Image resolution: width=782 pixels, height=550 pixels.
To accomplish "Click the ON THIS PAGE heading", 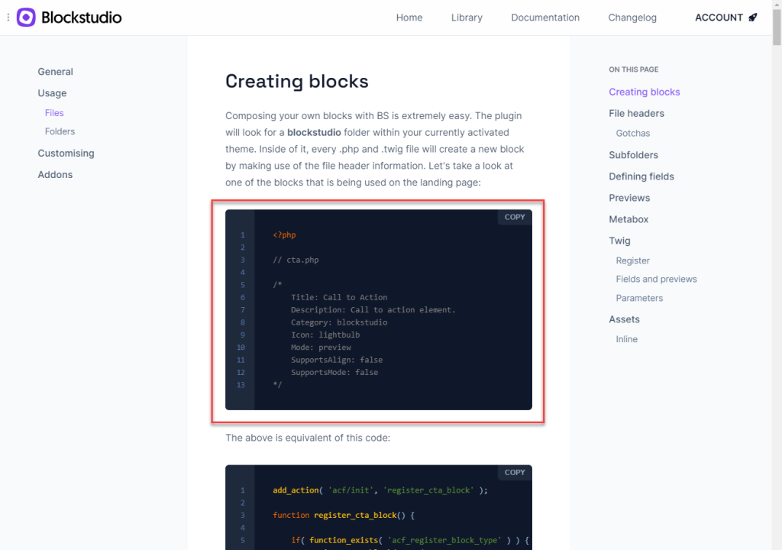I will (x=633, y=70).
